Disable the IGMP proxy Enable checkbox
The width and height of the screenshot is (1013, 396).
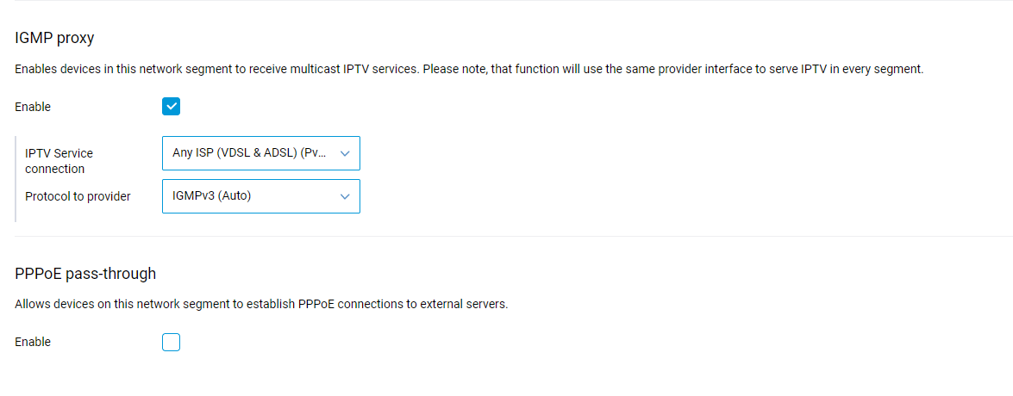[x=172, y=107]
